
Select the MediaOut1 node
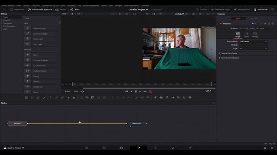tap(137, 124)
